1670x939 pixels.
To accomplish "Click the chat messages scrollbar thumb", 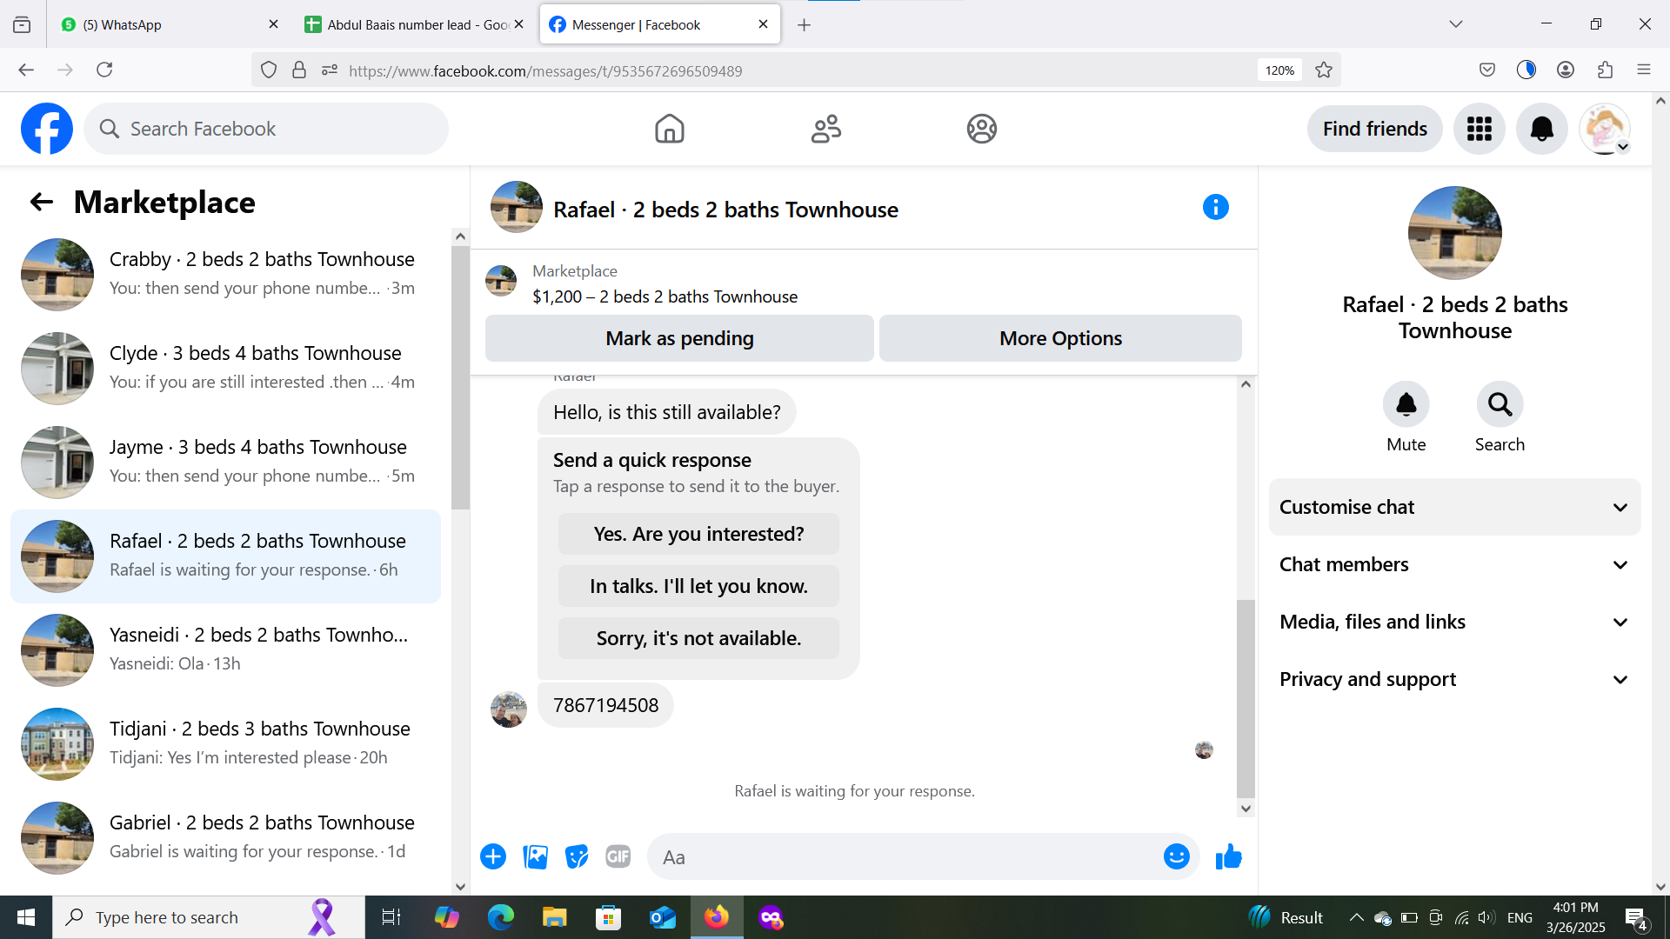I will [1246, 698].
